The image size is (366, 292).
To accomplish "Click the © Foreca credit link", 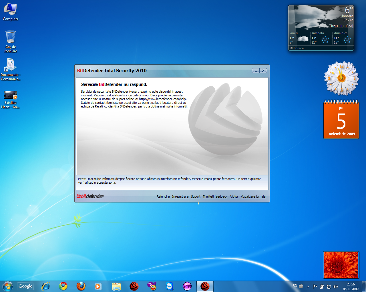I will click(297, 48).
